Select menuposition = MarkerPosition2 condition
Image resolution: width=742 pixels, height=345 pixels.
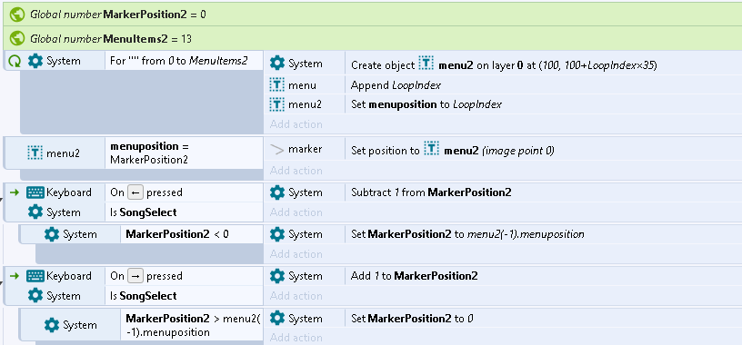click(184, 153)
